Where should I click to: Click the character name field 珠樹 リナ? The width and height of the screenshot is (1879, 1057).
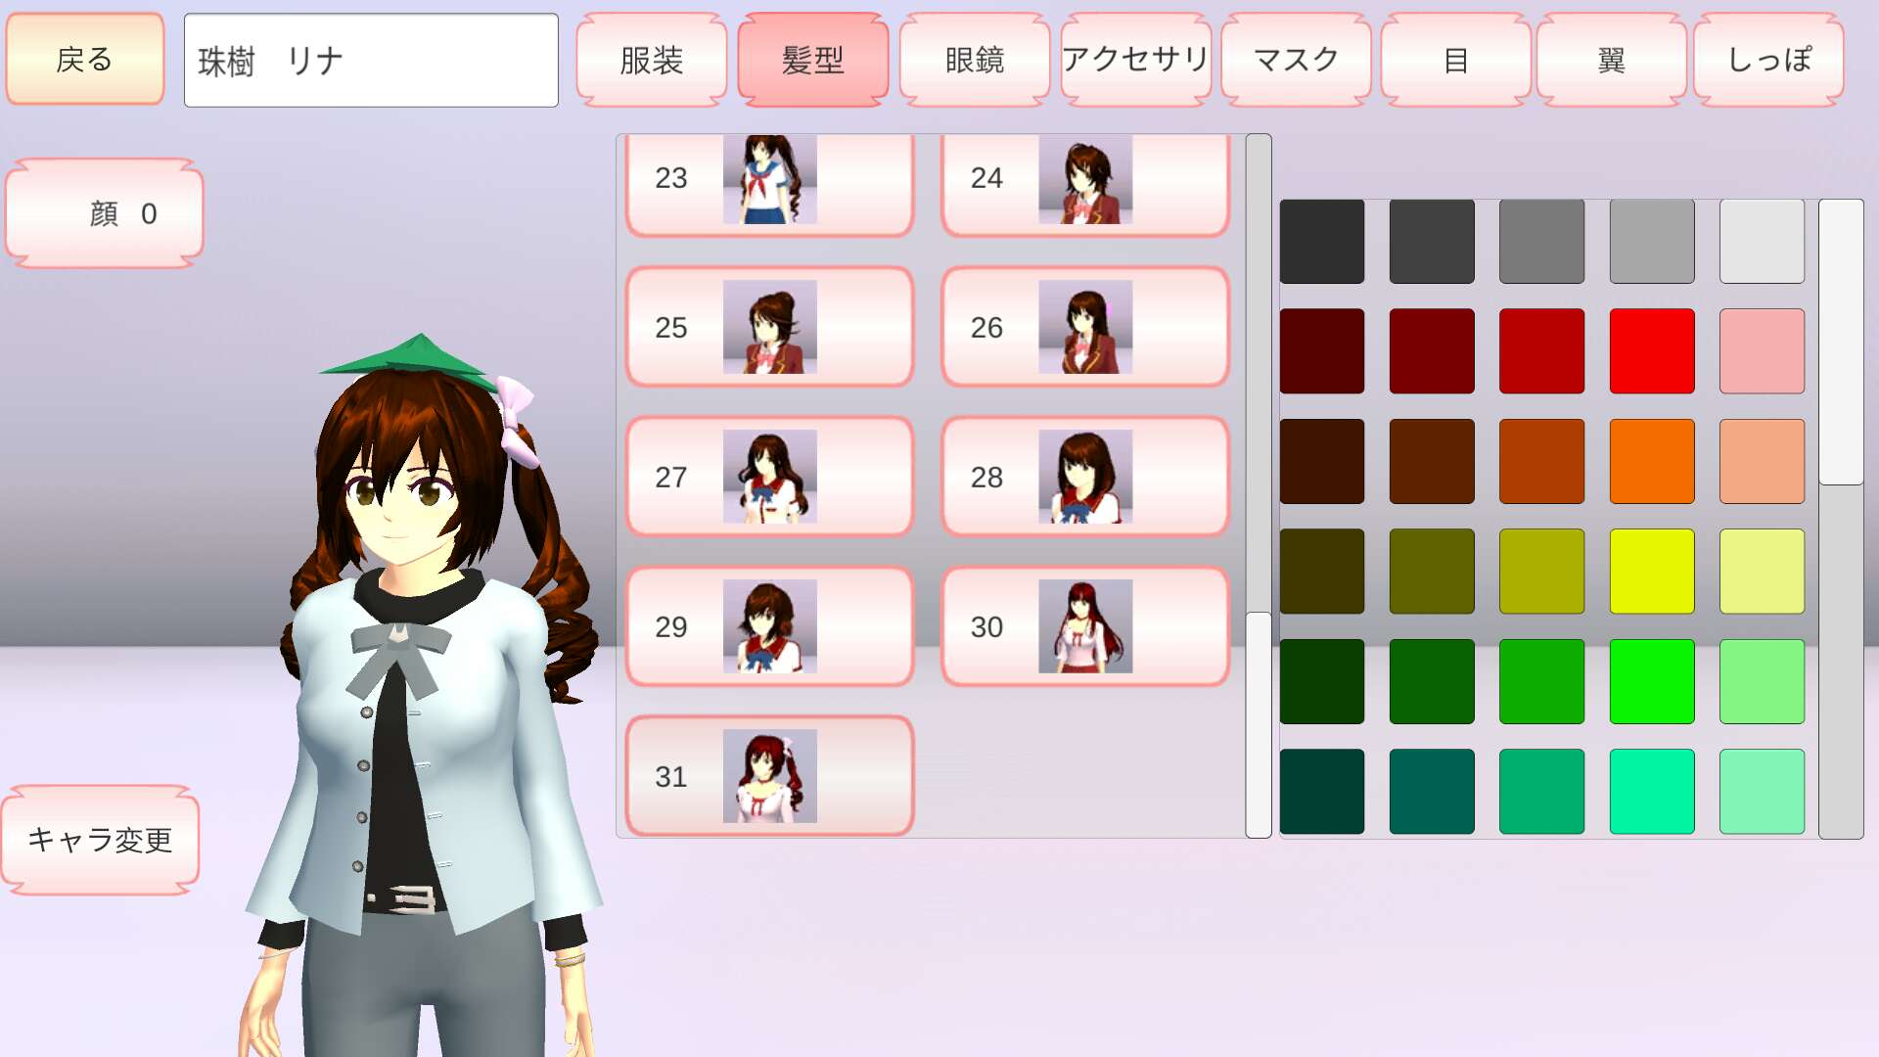tap(371, 61)
